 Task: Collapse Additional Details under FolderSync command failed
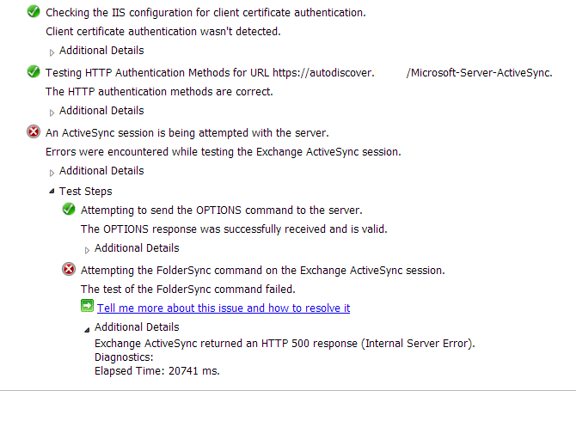coord(87,330)
